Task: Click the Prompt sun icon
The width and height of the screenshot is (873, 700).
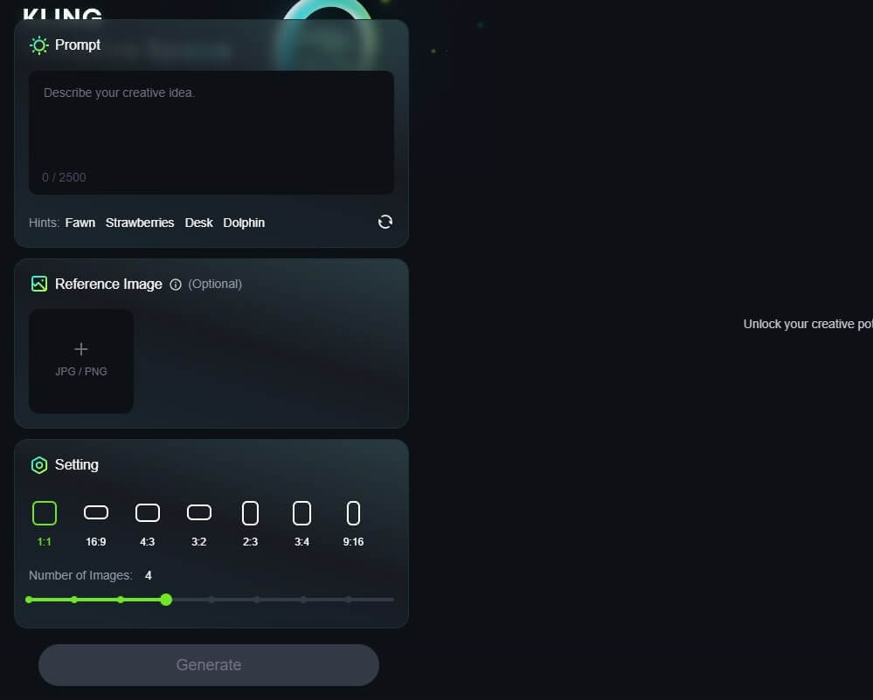Action: point(39,45)
